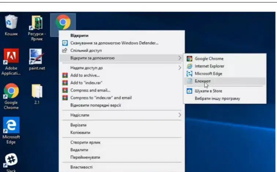Open Властивості from the context menu
The width and height of the screenshot is (277, 172).
pyautogui.click(x=81, y=167)
